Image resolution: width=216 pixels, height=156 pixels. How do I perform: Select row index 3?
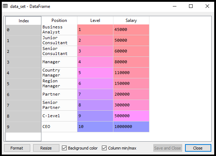(x=23, y=62)
